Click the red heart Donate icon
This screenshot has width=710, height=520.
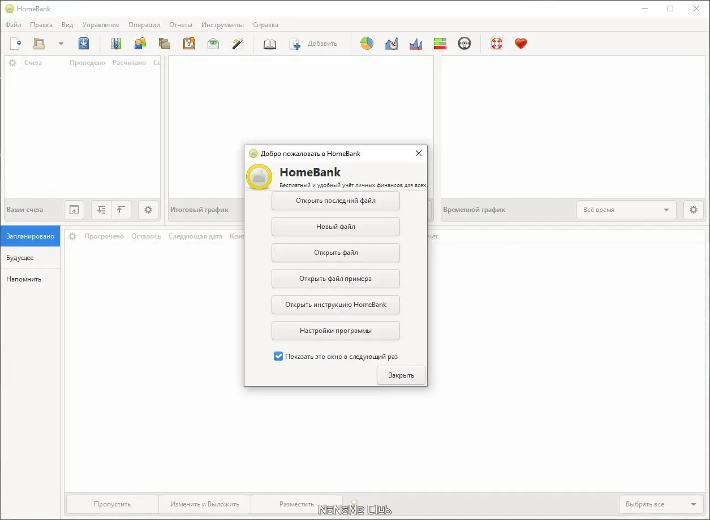tap(521, 44)
